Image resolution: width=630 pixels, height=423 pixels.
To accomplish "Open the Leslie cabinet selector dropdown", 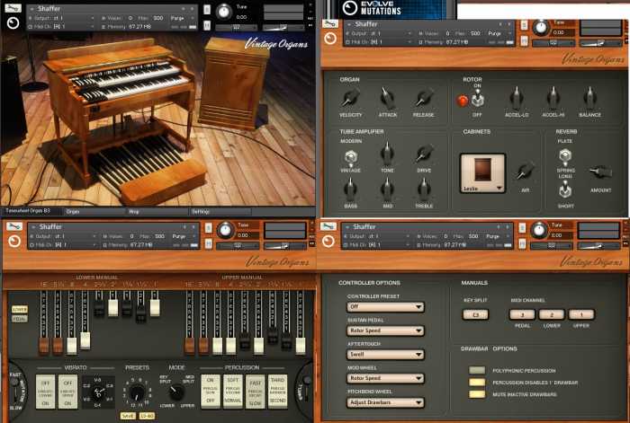I will pyautogui.click(x=482, y=173).
